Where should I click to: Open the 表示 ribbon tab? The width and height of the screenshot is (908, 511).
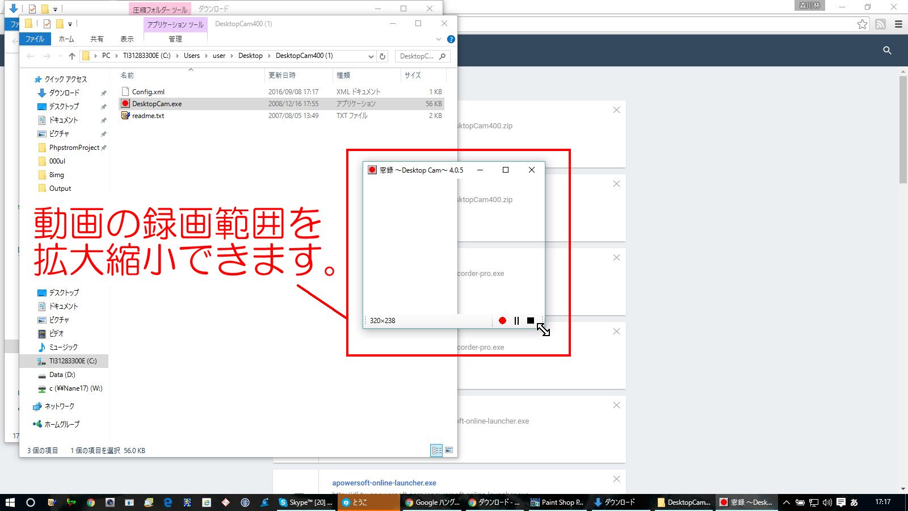point(127,39)
